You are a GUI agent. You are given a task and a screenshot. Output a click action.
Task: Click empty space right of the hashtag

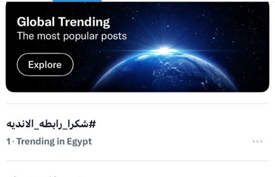pyautogui.click(x=183, y=124)
